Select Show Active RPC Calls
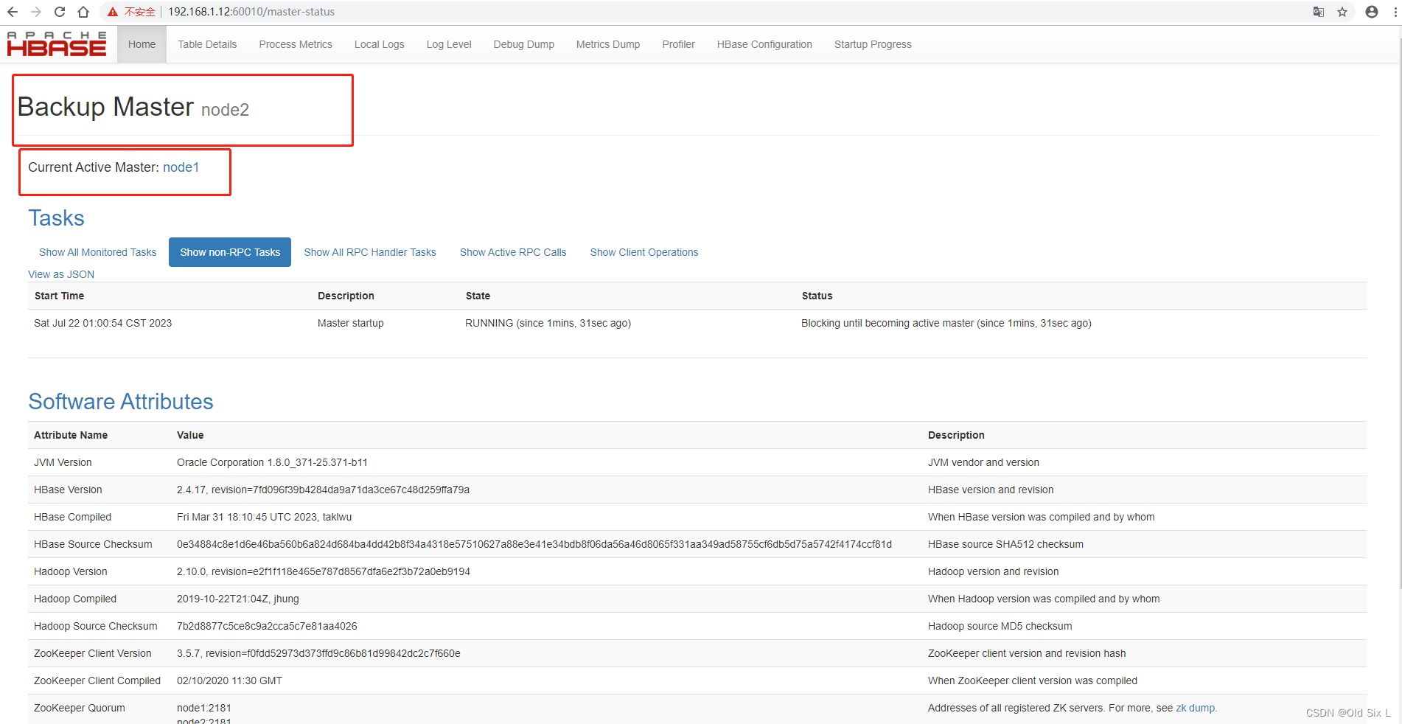This screenshot has height=724, width=1402. tap(513, 252)
